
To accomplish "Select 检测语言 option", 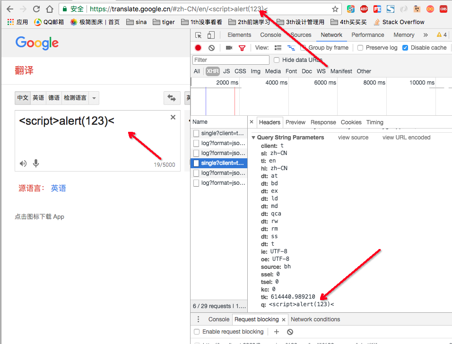I will (75, 98).
